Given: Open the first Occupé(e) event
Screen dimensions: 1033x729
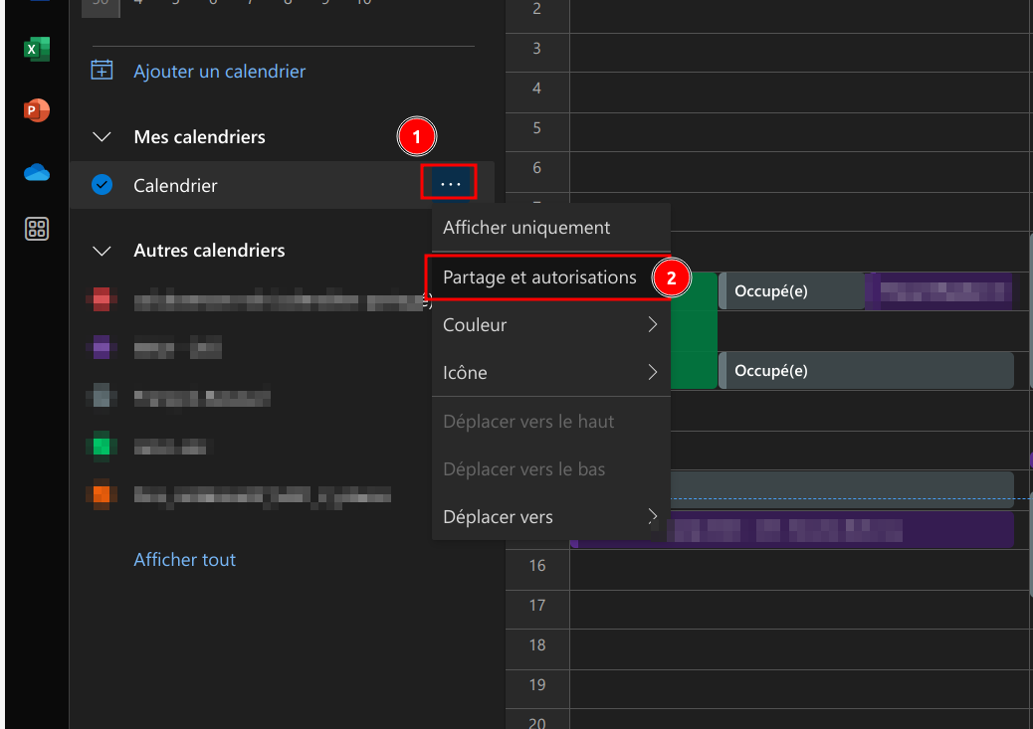Looking at the screenshot, I should pyautogui.click(x=791, y=291).
